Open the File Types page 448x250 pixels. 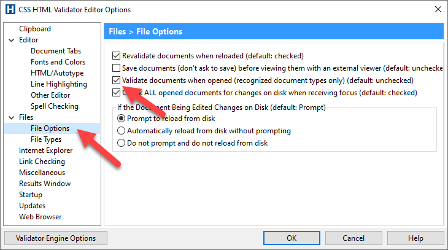coord(46,139)
